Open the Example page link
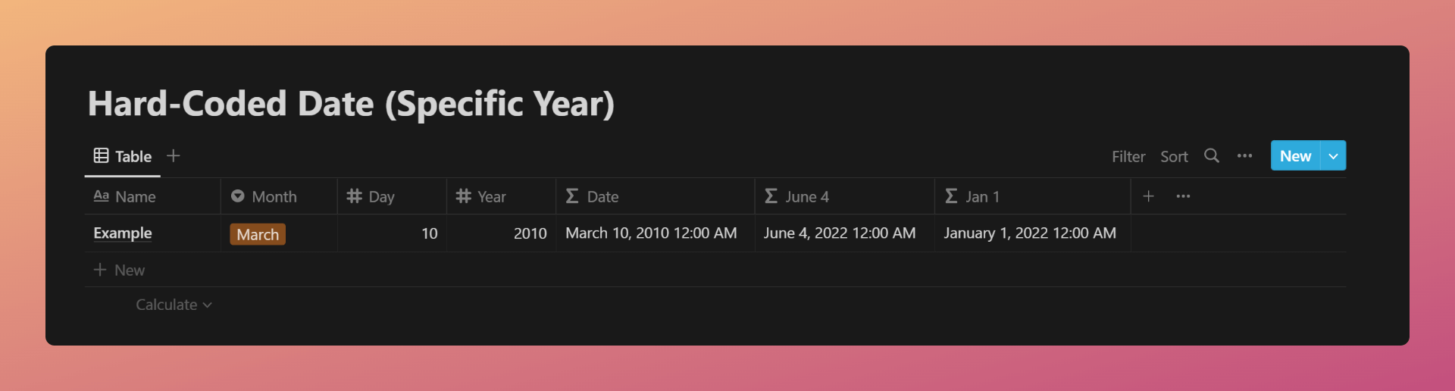 [x=123, y=233]
